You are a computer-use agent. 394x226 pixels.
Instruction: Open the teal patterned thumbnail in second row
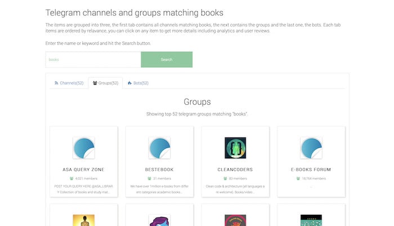click(x=311, y=220)
